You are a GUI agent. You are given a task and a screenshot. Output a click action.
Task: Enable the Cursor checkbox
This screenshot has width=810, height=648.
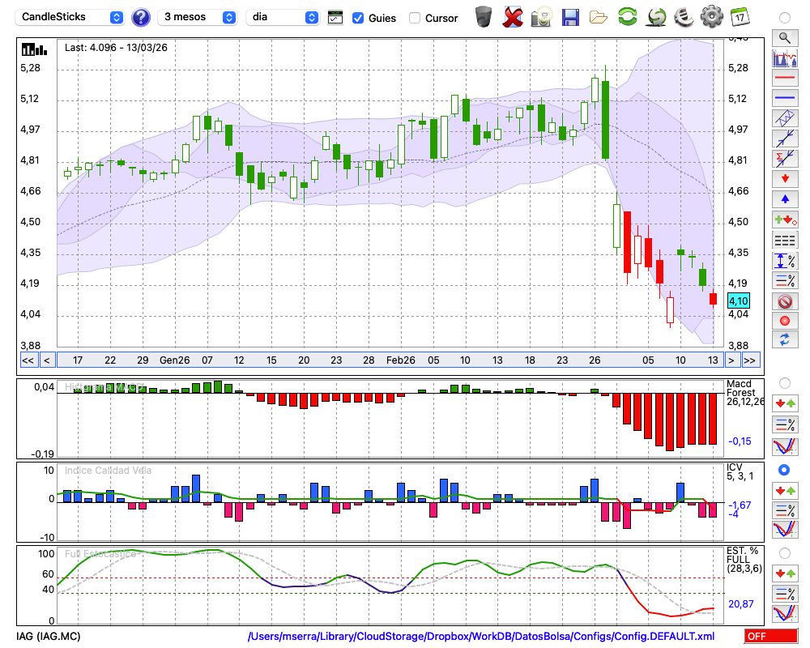coord(414,18)
